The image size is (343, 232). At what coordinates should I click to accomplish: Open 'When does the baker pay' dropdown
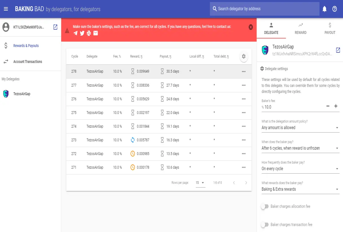(x=300, y=148)
